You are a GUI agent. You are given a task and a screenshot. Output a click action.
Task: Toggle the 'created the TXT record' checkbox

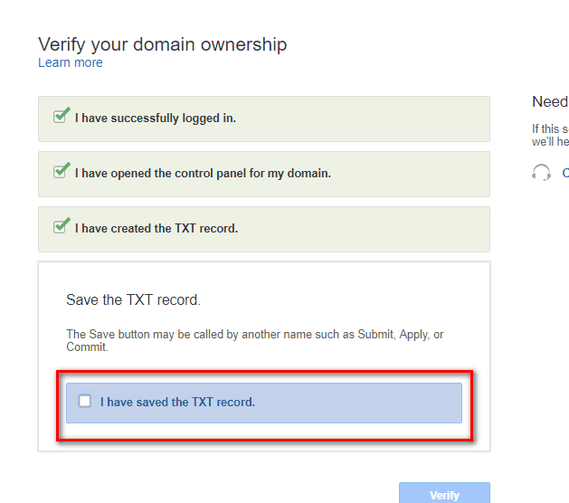click(60, 227)
